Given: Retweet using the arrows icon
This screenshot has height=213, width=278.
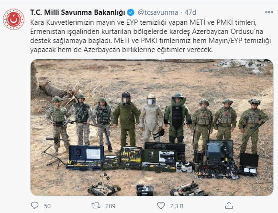Looking at the screenshot, I should (96, 206).
